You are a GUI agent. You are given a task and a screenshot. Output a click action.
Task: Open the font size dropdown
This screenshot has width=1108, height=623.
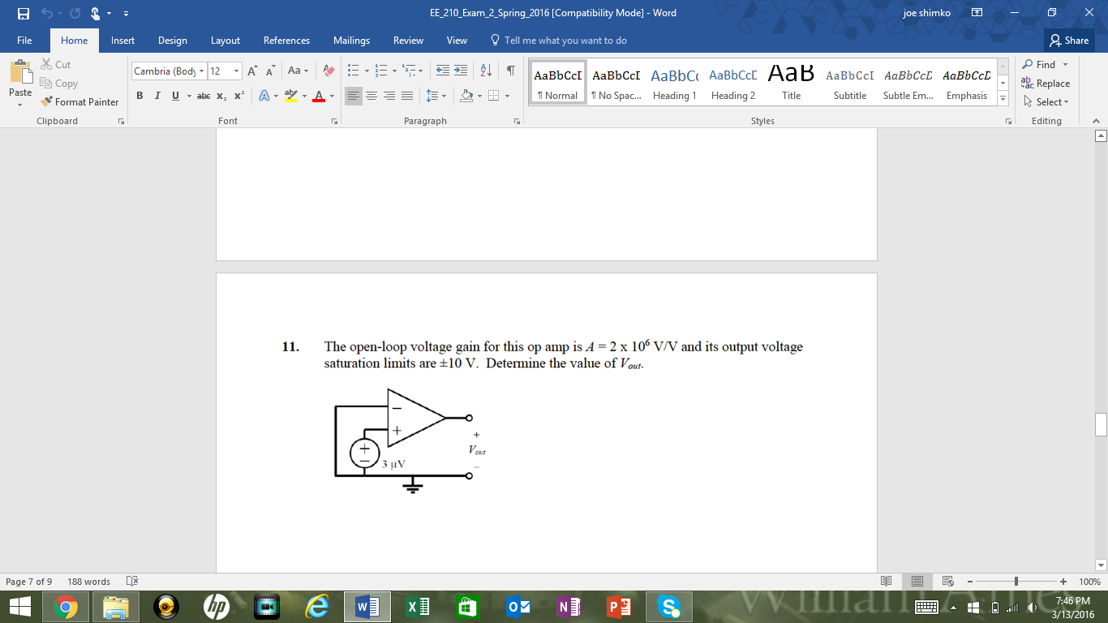(x=235, y=71)
